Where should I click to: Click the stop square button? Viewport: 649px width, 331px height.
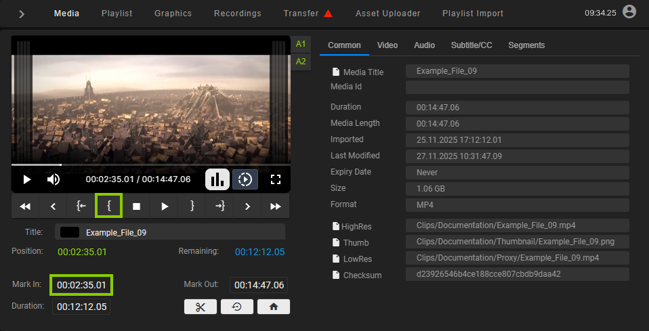[136, 206]
